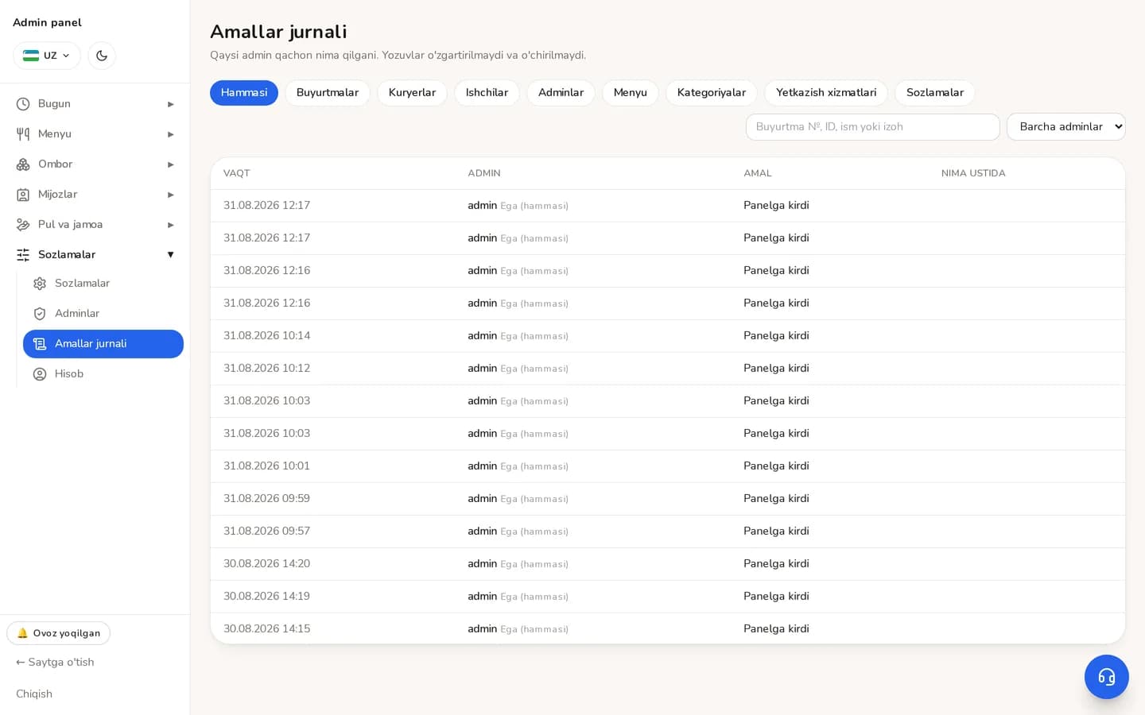Toggle the Ovoz yoqilgan sound button
Viewport: 1145px width, 715px height.
pos(59,633)
